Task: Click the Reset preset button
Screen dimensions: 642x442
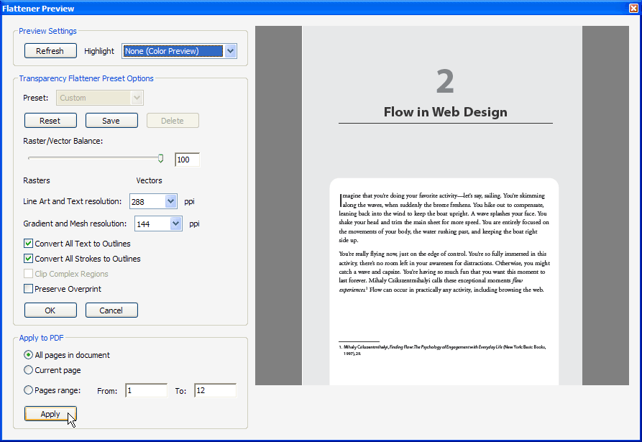Action: click(50, 121)
